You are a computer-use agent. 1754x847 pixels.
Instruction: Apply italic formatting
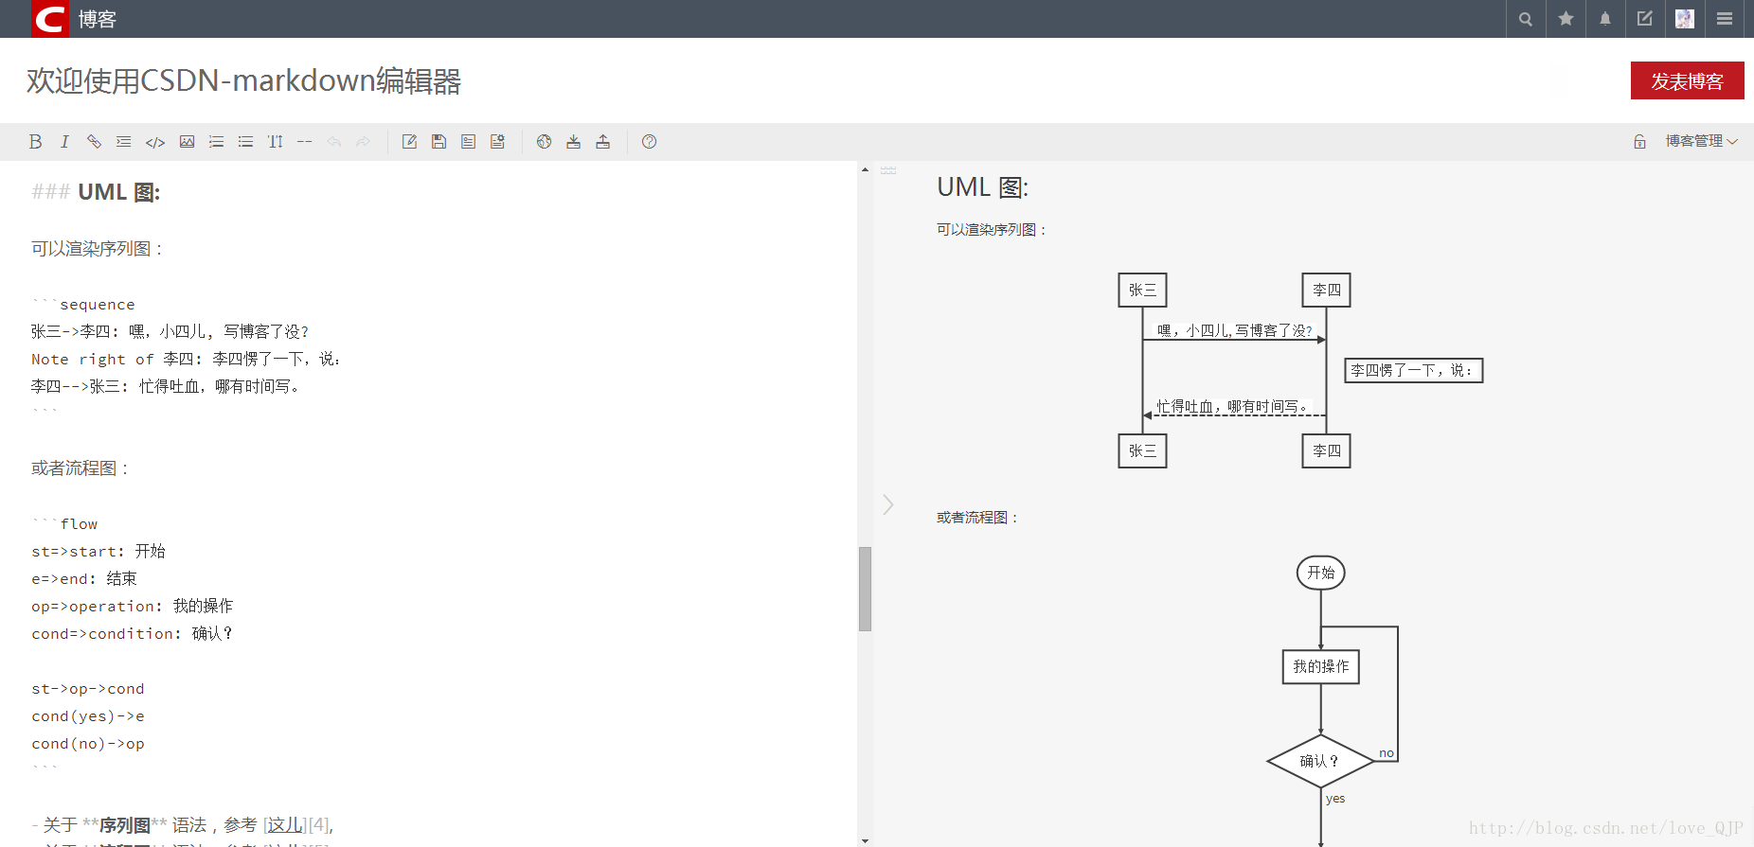click(x=64, y=142)
